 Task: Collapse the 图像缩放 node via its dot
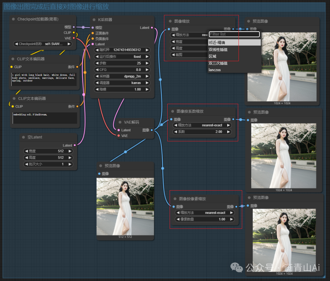coord(170,21)
